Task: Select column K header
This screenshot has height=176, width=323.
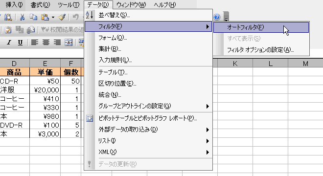Action: click(x=235, y=64)
